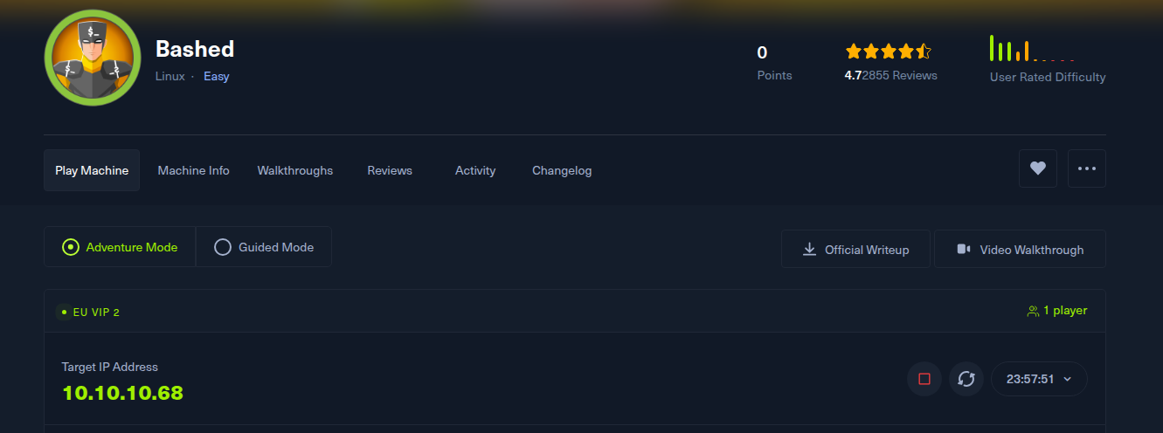This screenshot has height=433, width=1163.
Task: Switch to the Machine Info tab
Action: click(193, 170)
